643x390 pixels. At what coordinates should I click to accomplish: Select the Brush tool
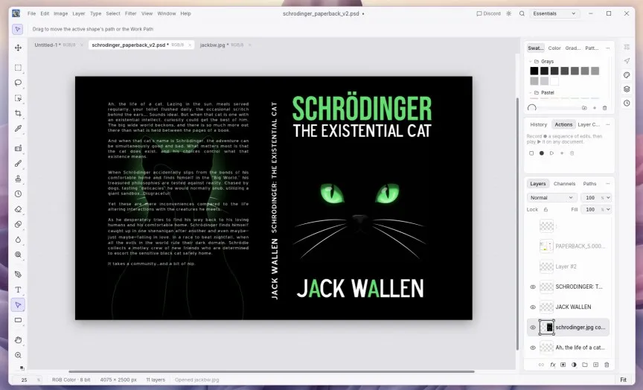tap(18, 164)
